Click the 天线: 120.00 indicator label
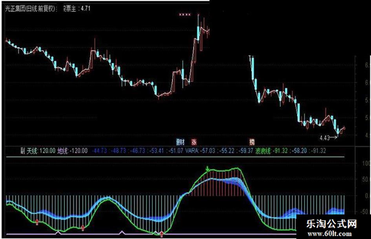This screenshot has height=239, width=371. click(41, 151)
